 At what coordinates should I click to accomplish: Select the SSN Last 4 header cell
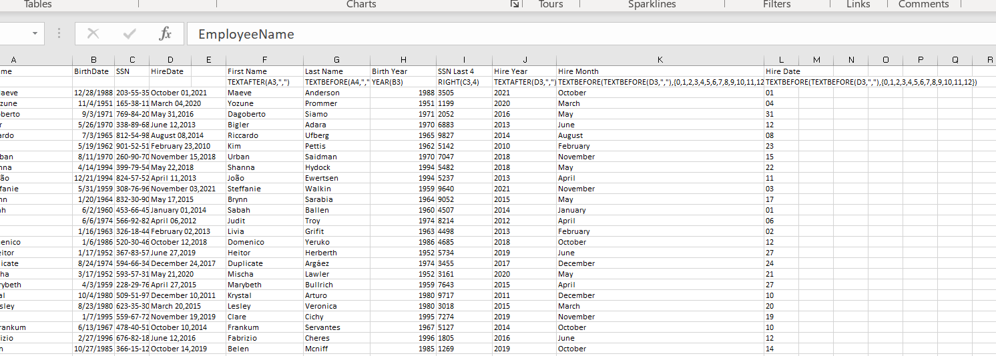click(465, 71)
